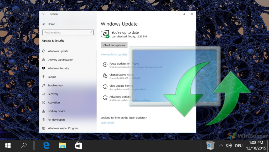Click the history icon for update history
The width and height of the screenshot is (269, 152).
pos(105,87)
